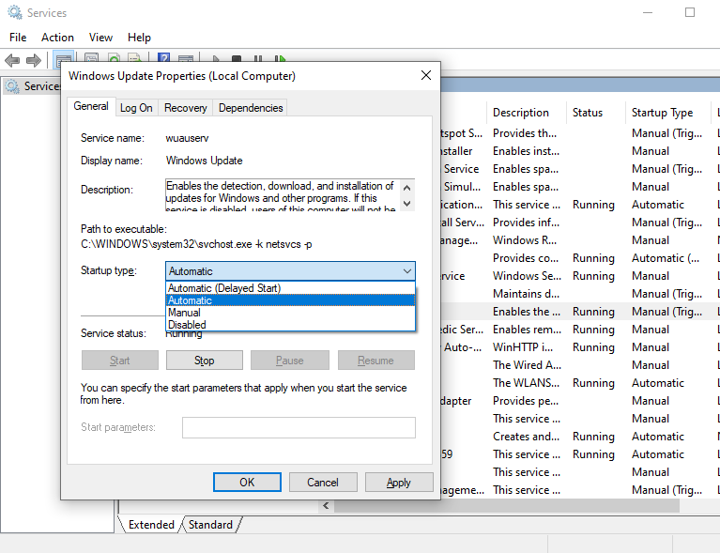The image size is (720, 553).
Task: Click the horizontal scrollbar thumb in the services list
Action: click(x=507, y=506)
